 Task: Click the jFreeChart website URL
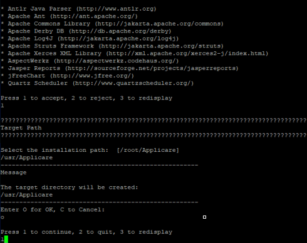(x=92, y=76)
